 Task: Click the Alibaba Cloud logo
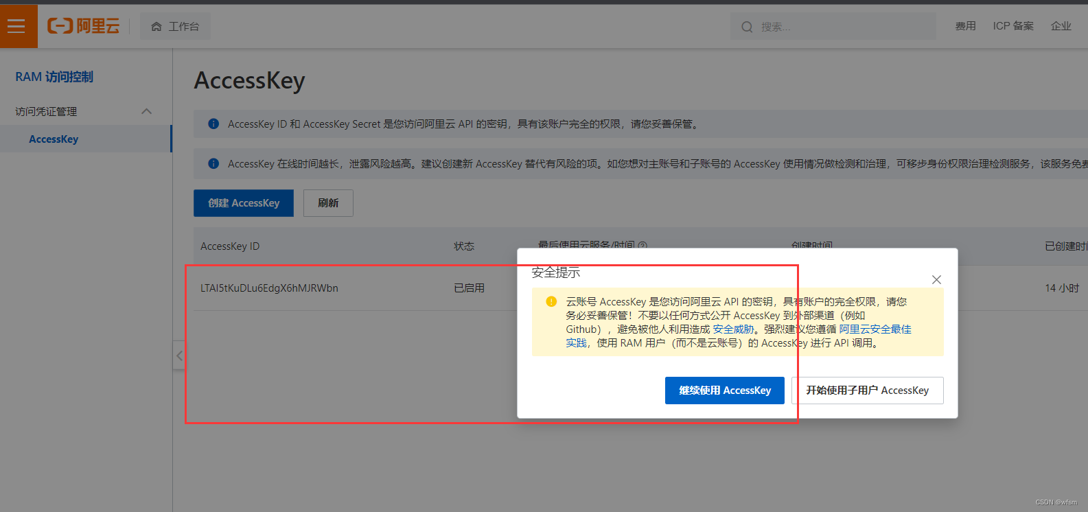click(83, 26)
